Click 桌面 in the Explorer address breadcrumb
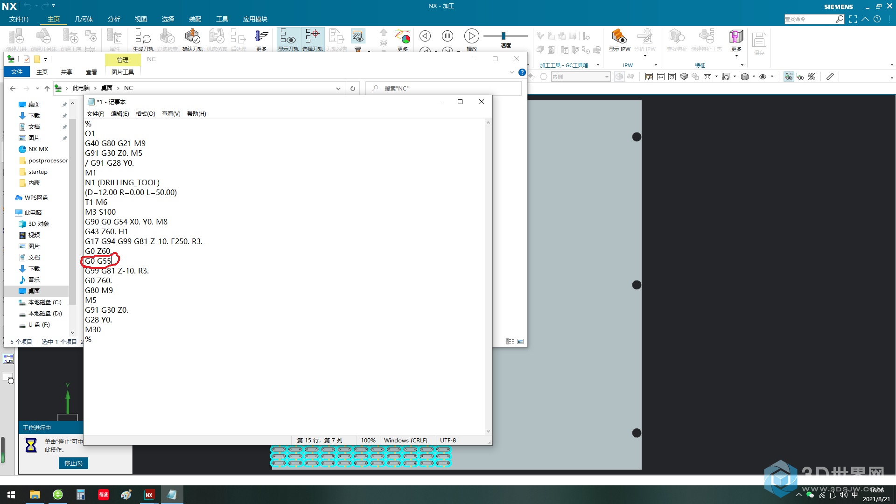The height and width of the screenshot is (504, 896). (x=107, y=88)
